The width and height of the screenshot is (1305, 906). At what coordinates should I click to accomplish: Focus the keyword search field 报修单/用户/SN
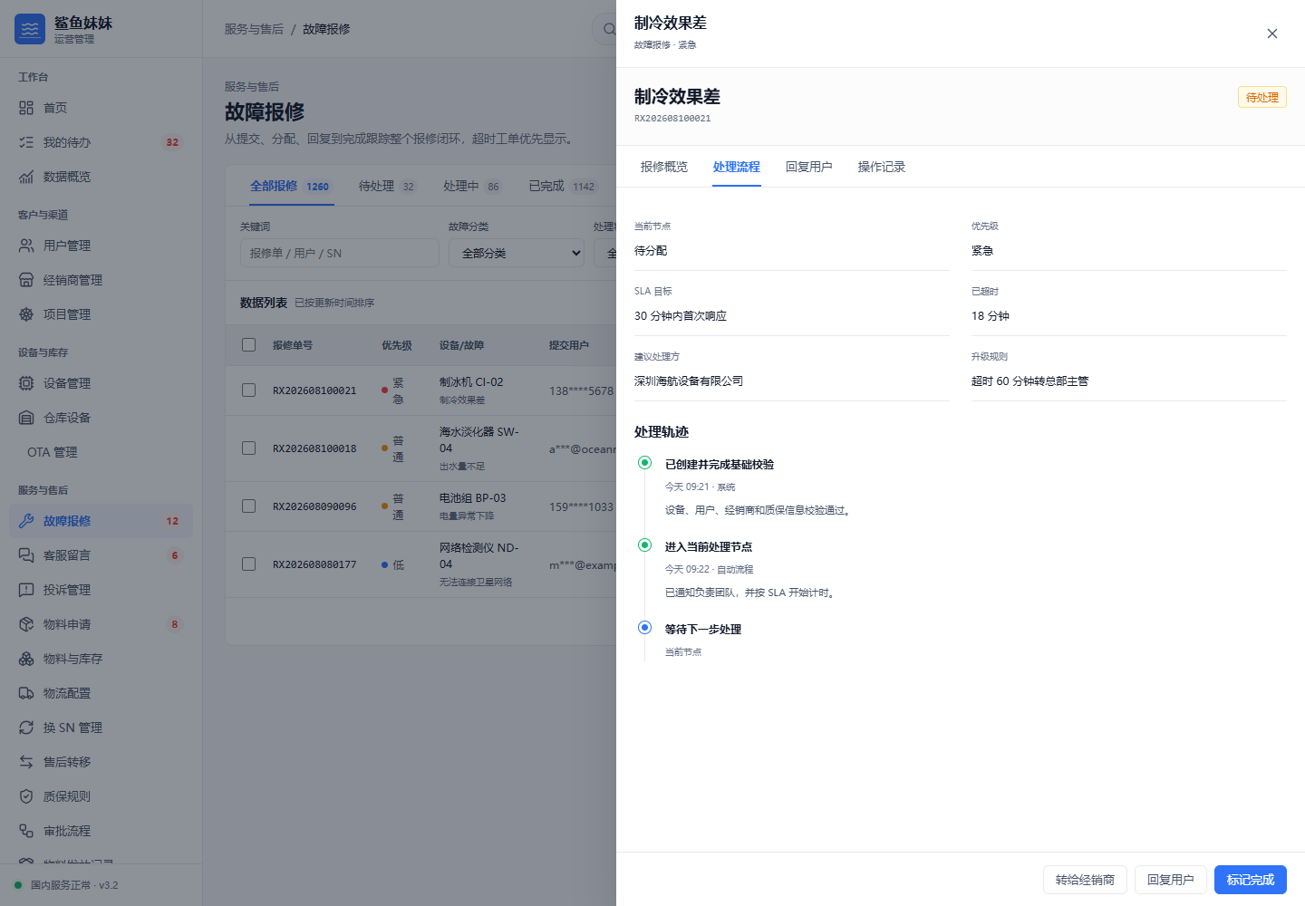click(x=340, y=253)
